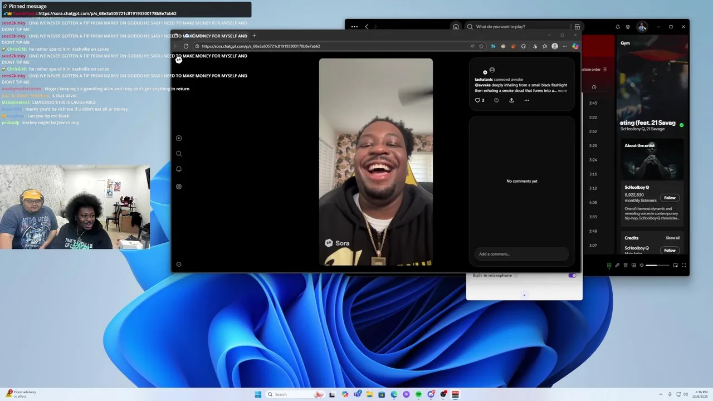Click 'Show all' in Spotify Credits
Viewport: 713px width, 401px height.
click(x=673, y=238)
